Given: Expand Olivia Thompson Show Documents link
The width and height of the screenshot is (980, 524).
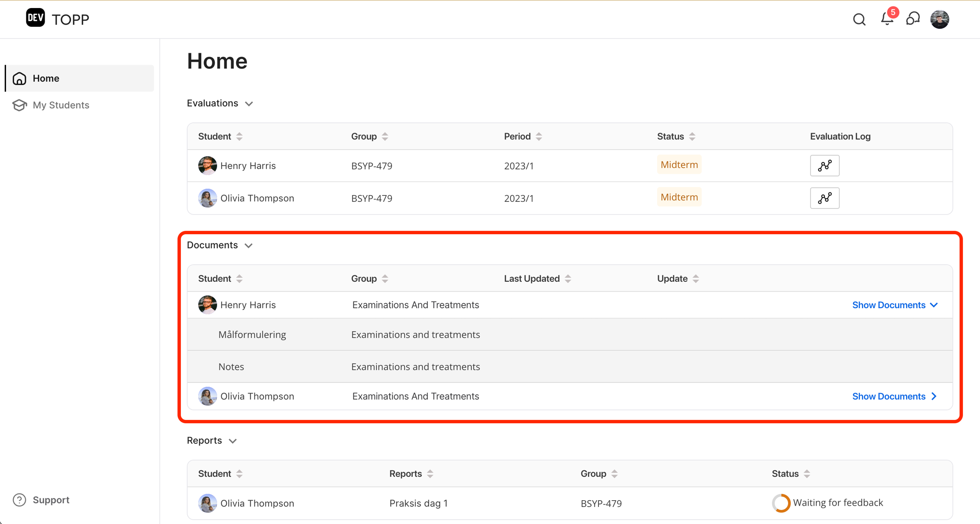Looking at the screenshot, I should (x=895, y=396).
